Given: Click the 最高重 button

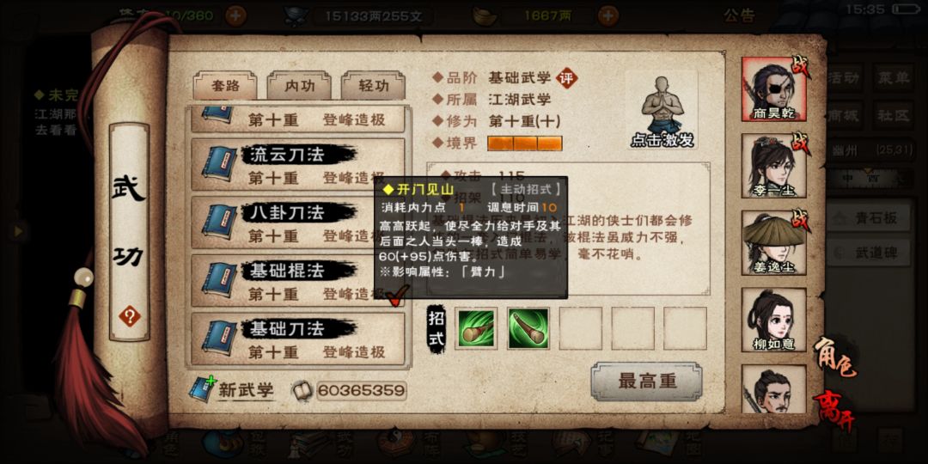Looking at the screenshot, I should [646, 382].
